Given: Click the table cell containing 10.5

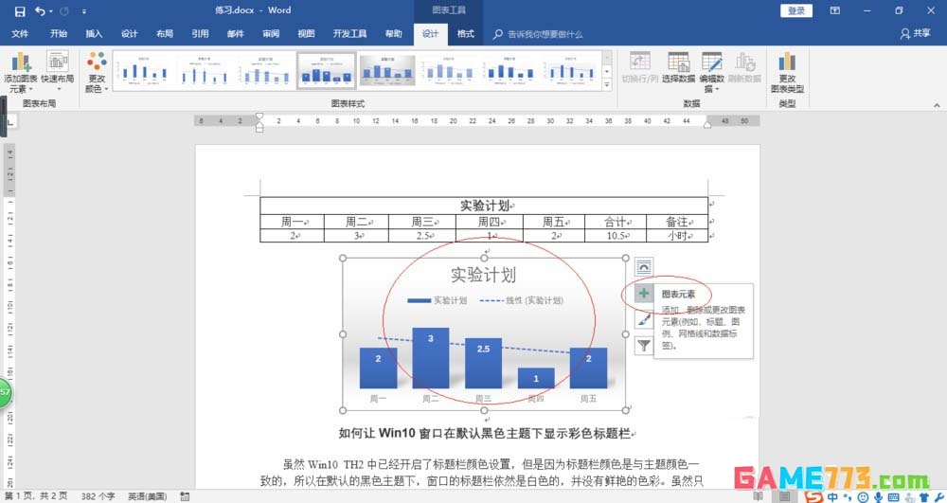Looking at the screenshot, I should pyautogui.click(x=616, y=236).
